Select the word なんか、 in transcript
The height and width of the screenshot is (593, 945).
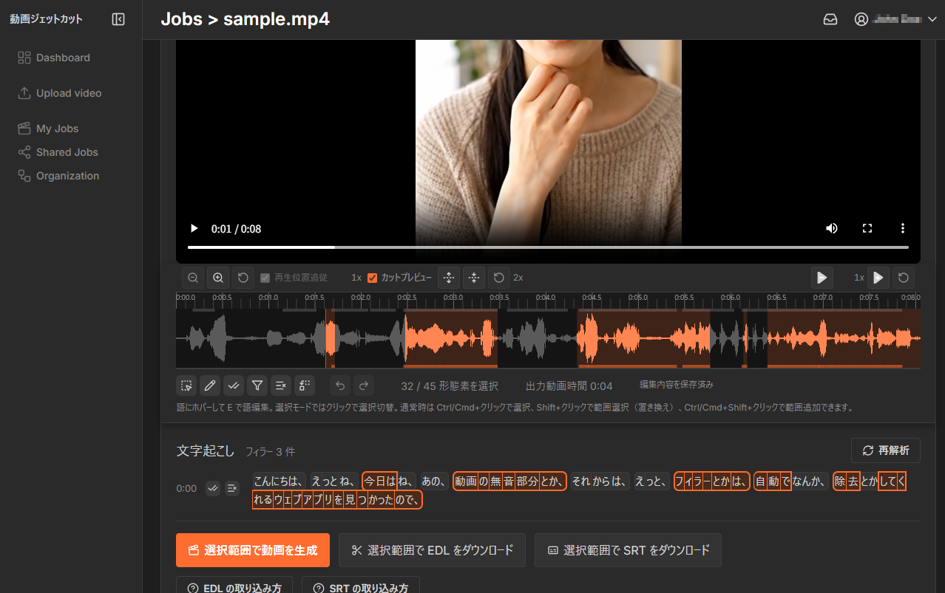(810, 481)
